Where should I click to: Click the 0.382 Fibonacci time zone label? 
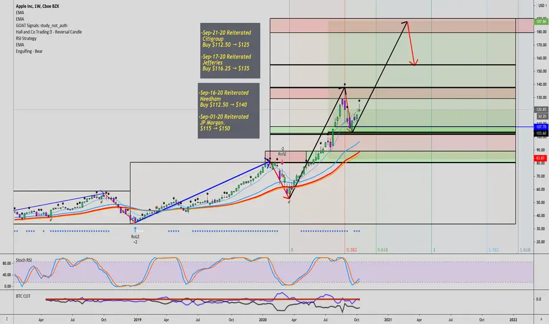(x=352, y=250)
